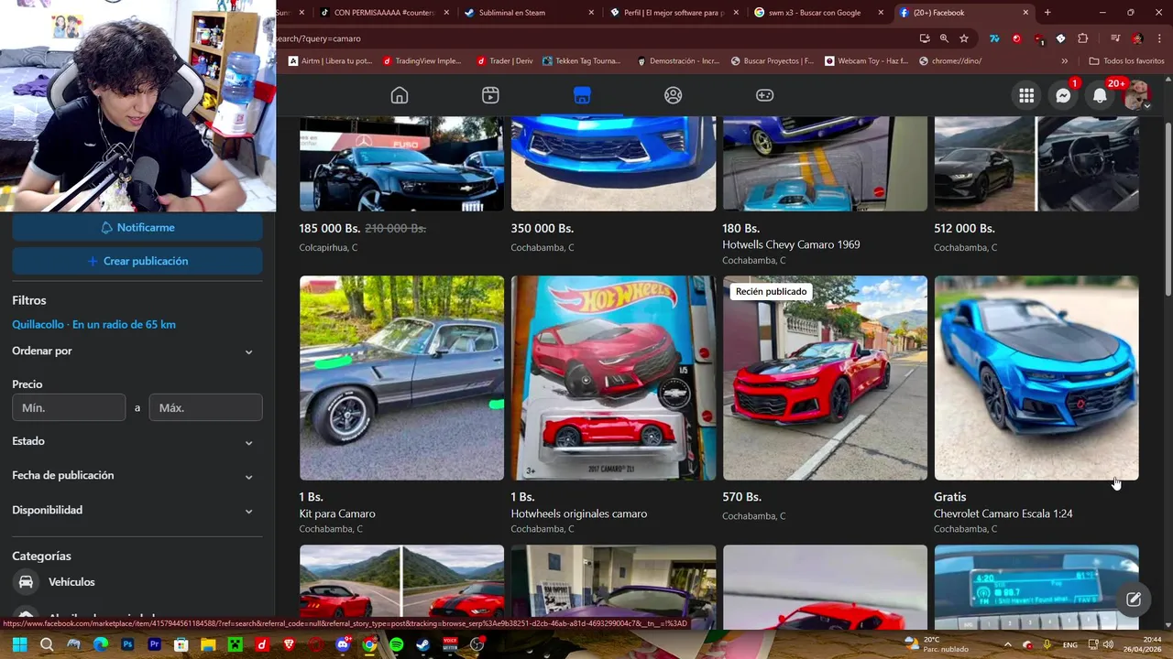The width and height of the screenshot is (1173, 659).
Task: Focus the Mín. price field
Action: 69,407
